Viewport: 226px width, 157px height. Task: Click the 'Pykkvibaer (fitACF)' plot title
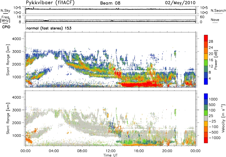pyautogui.click(x=50, y=3)
